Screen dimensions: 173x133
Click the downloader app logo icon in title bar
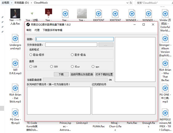click(x=28, y=25)
